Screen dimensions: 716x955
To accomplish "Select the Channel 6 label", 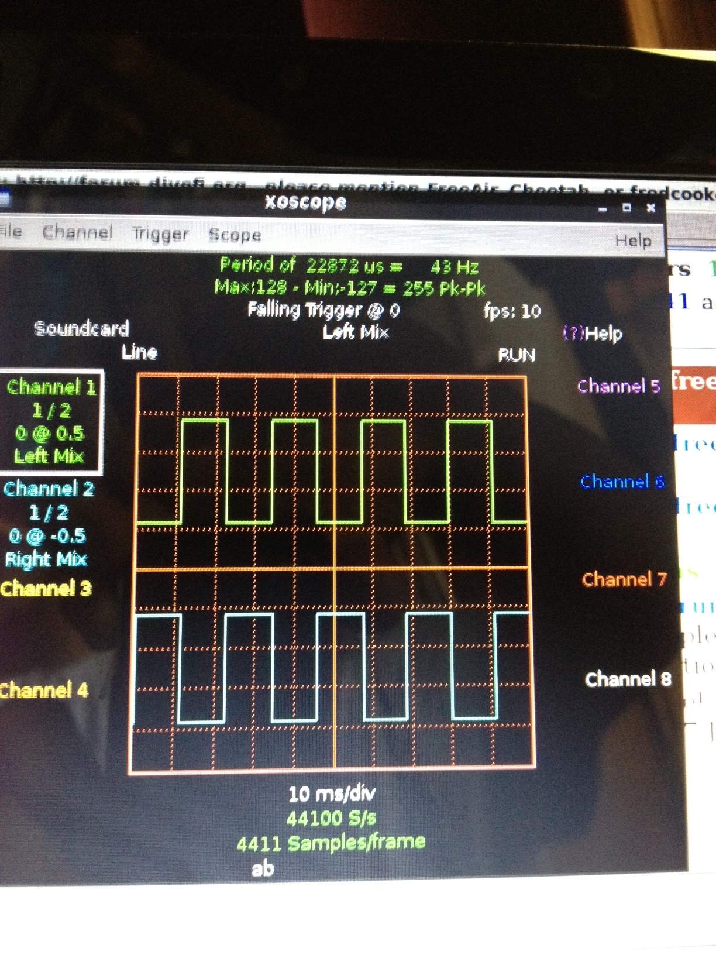I will click(622, 482).
